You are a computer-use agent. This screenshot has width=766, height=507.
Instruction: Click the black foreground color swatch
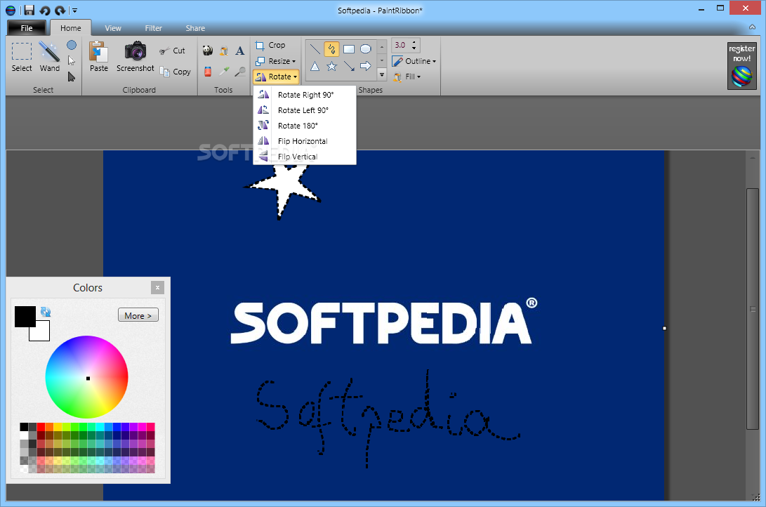click(25, 317)
